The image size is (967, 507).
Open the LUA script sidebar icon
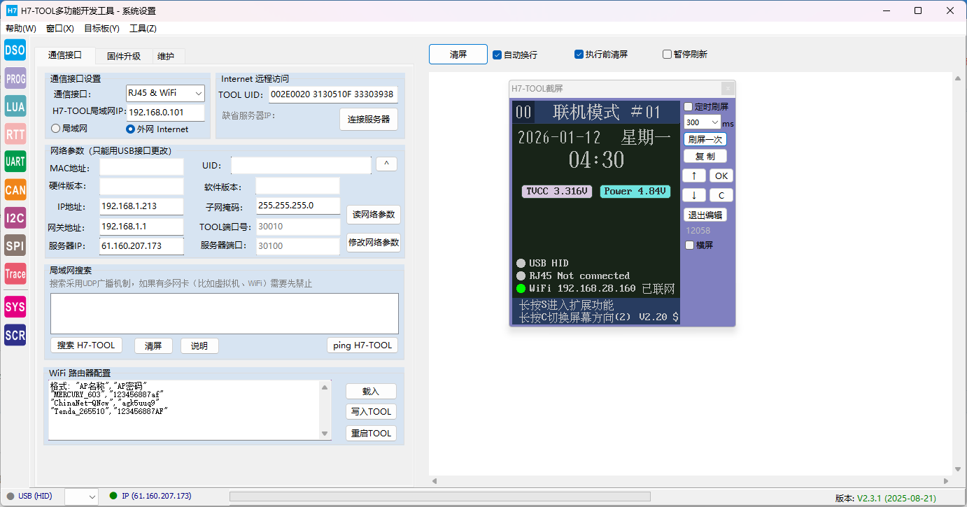[x=15, y=106]
